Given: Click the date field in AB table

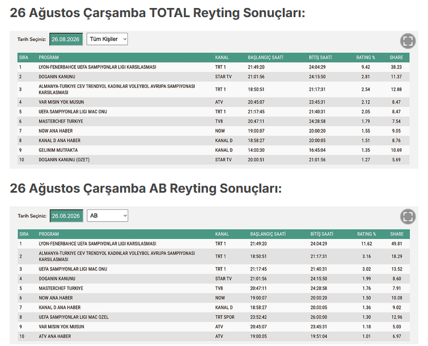Looking at the screenshot, I should tap(66, 216).
